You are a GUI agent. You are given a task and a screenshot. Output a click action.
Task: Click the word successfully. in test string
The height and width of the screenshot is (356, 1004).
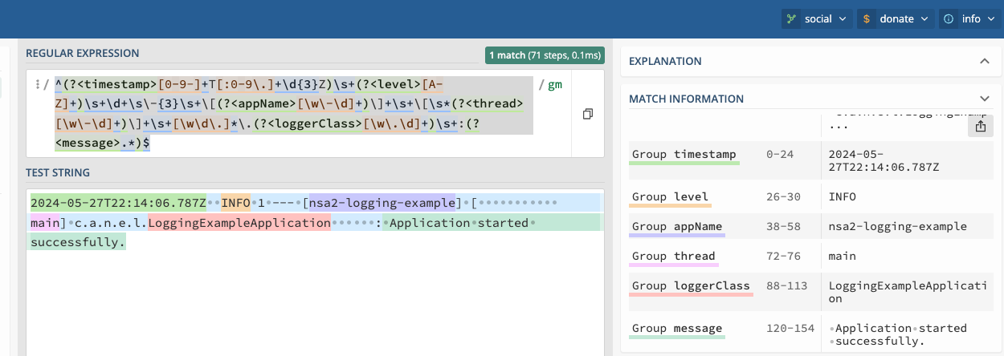[x=78, y=241]
